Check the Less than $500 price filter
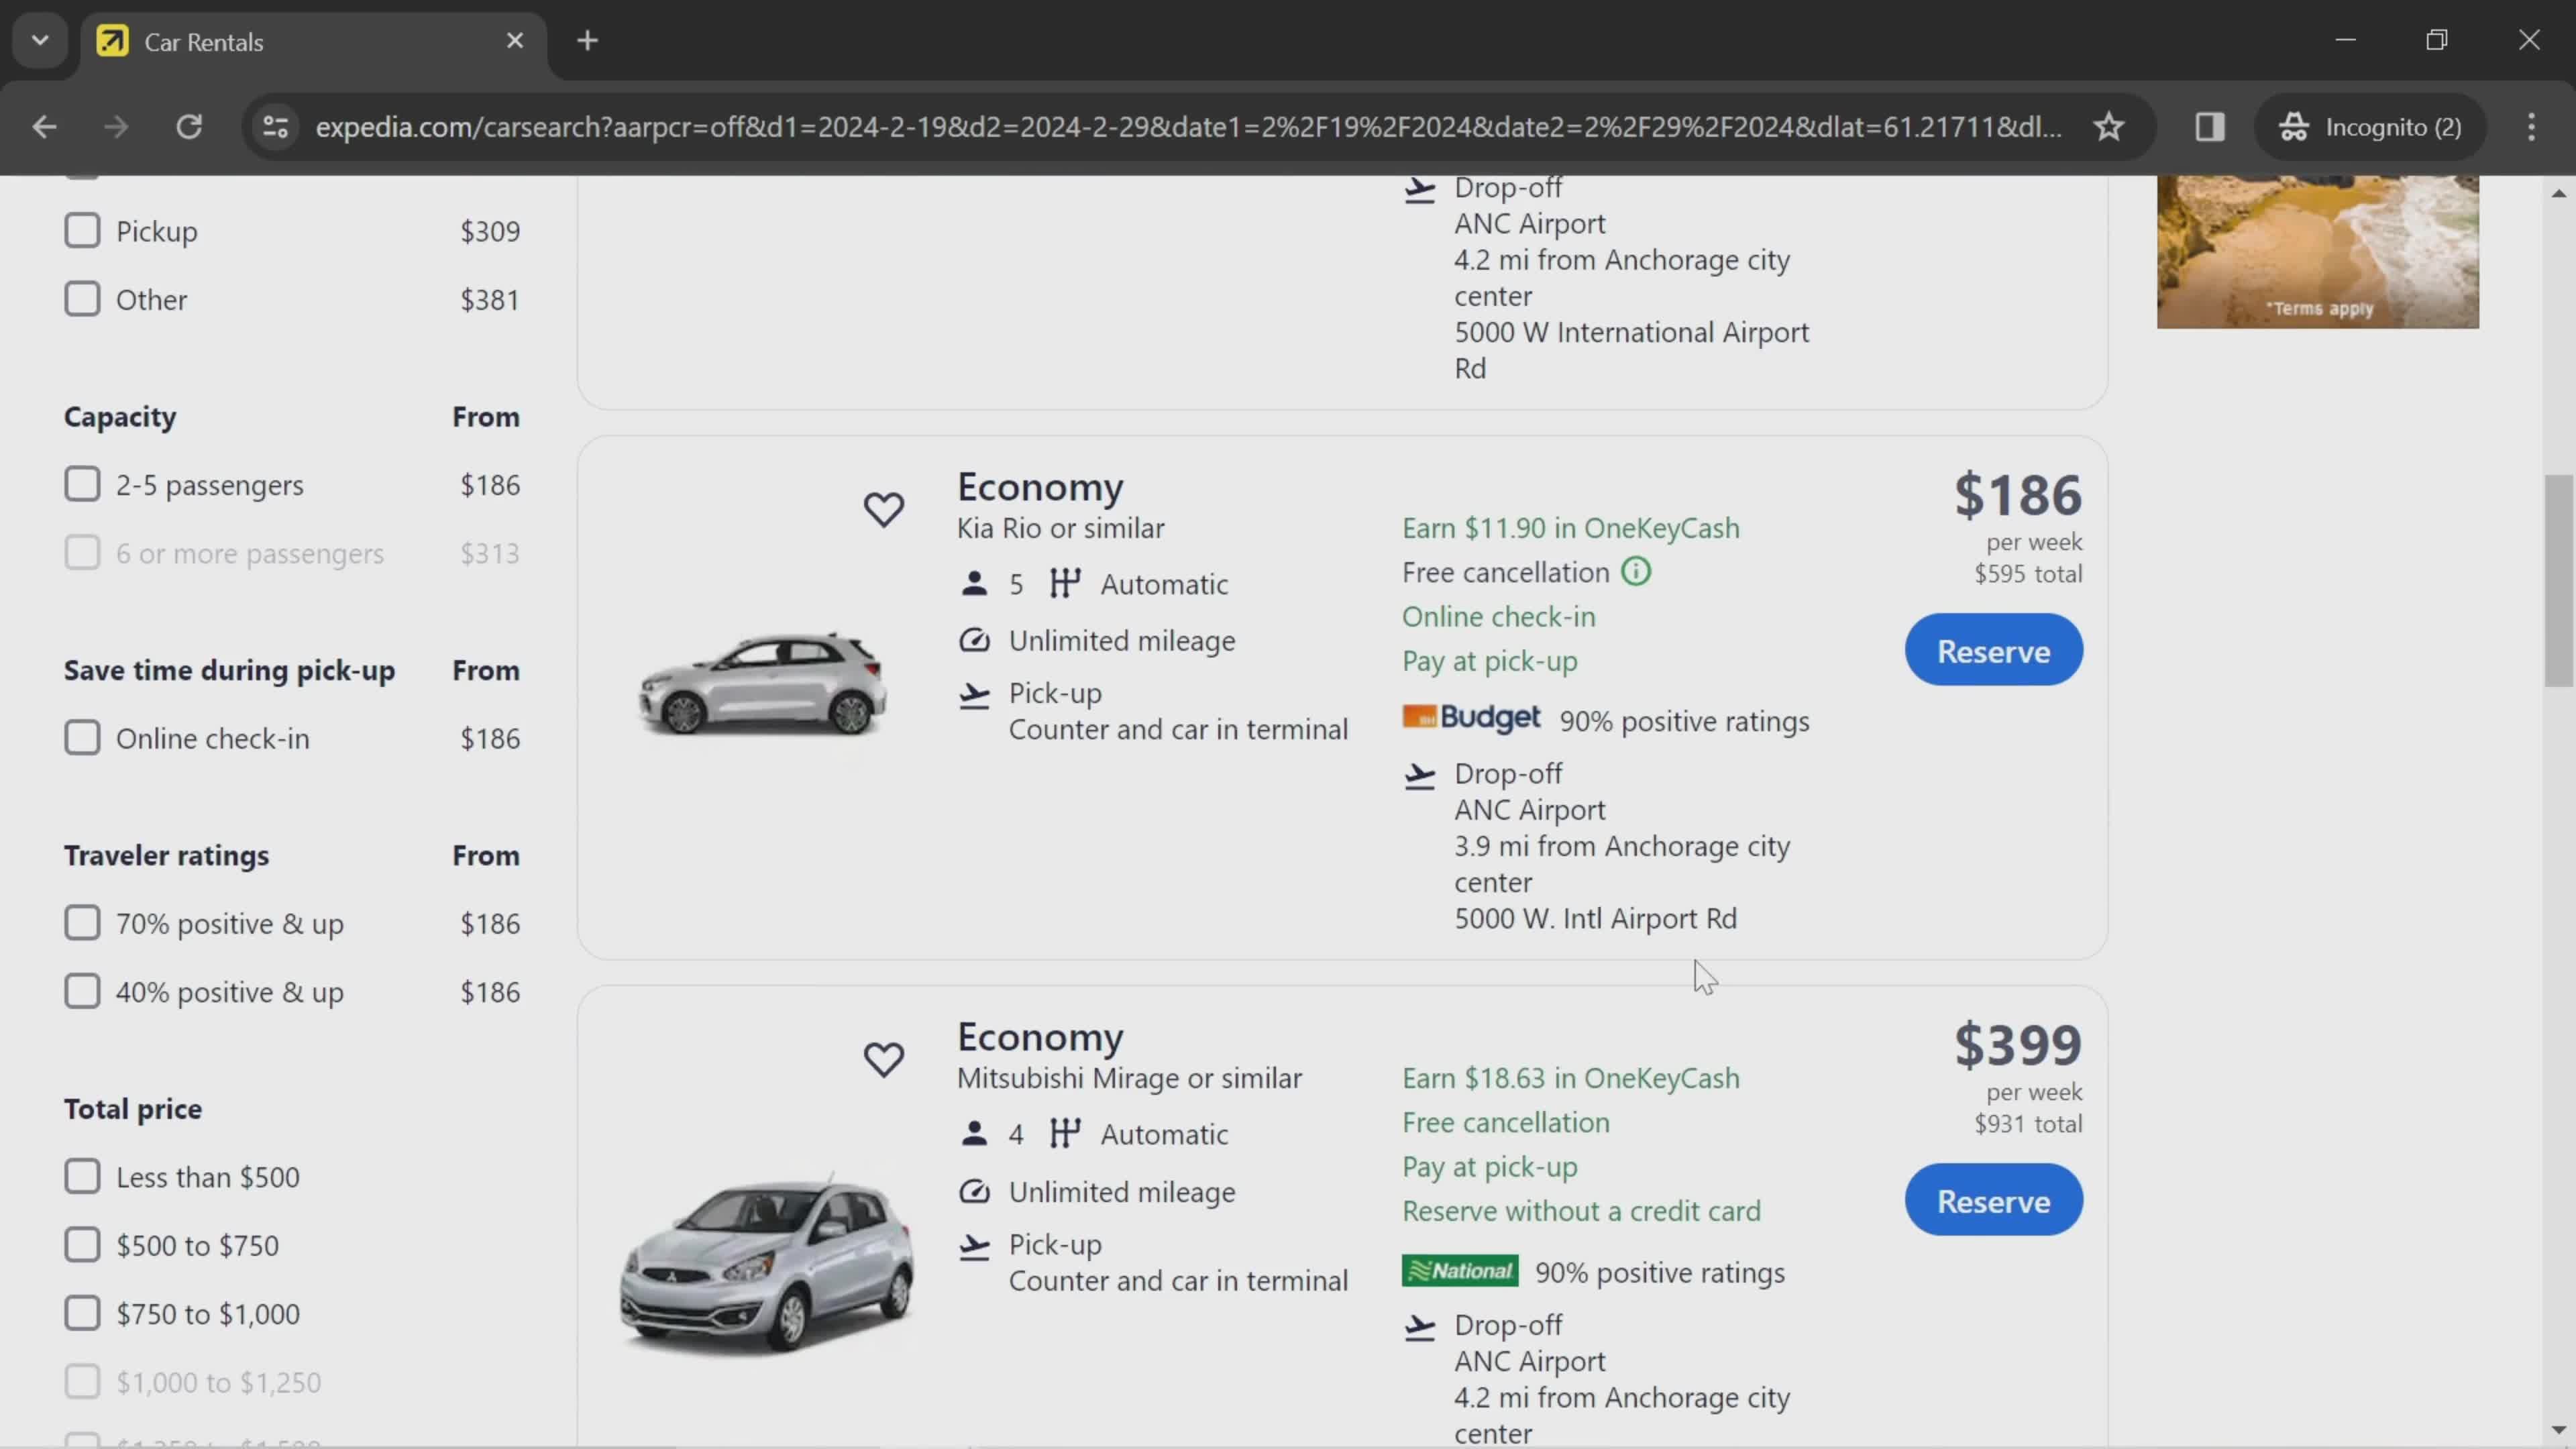The width and height of the screenshot is (2576, 1449). tap(82, 1177)
